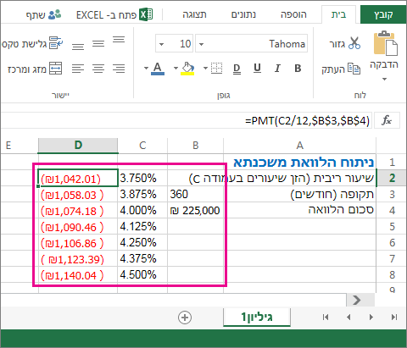The image size is (407, 348).
Task: Click the align right icon
Action: pyautogui.click(x=119, y=69)
